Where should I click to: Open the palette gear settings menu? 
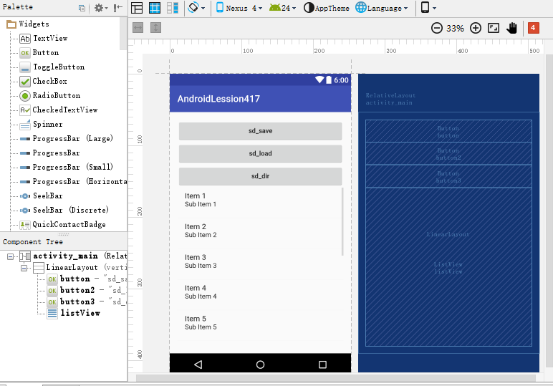101,8
